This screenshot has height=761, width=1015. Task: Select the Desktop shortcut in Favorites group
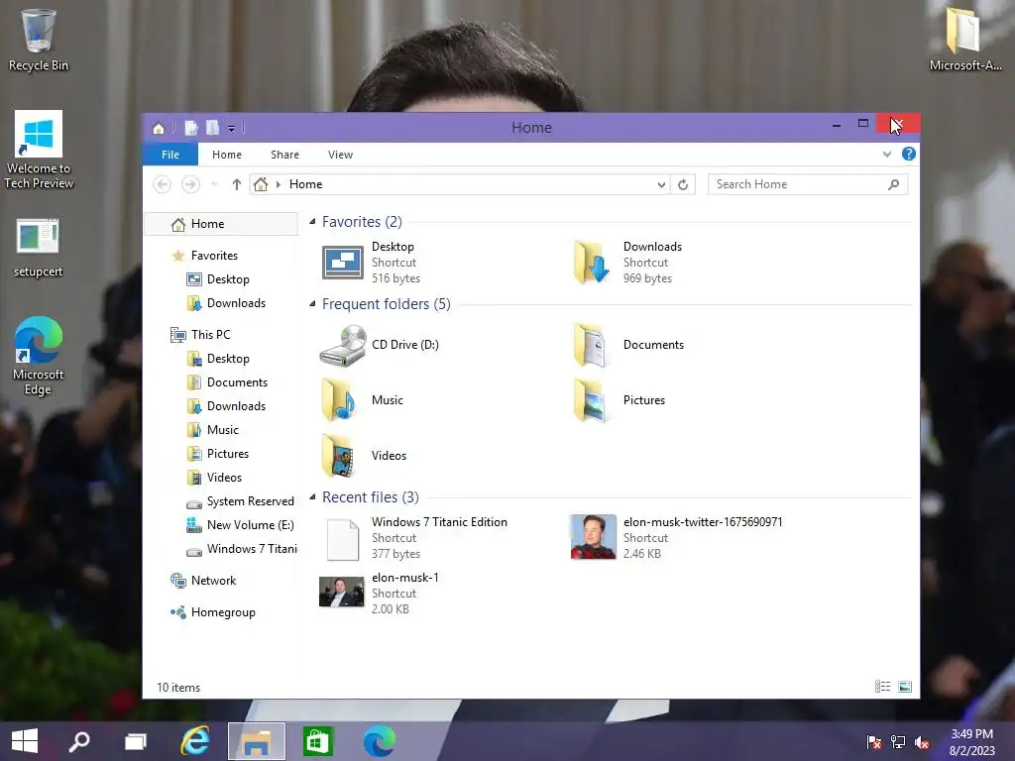pyautogui.click(x=371, y=262)
